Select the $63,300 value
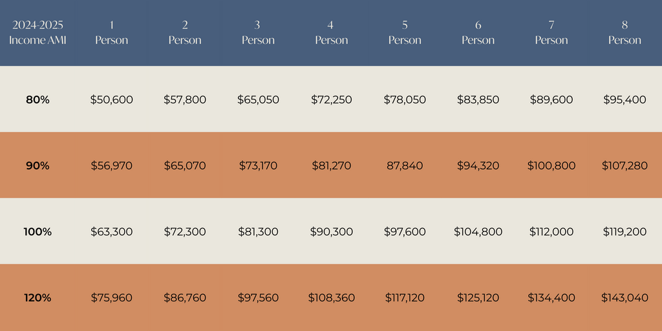 (x=111, y=231)
